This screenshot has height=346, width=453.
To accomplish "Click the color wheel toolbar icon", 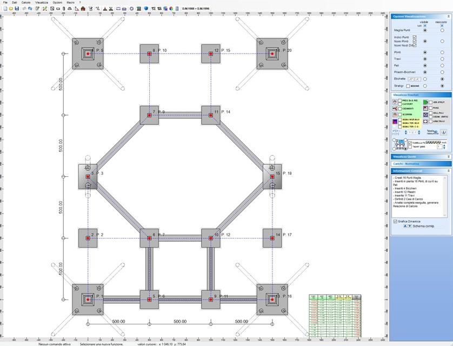I will click(170, 9).
